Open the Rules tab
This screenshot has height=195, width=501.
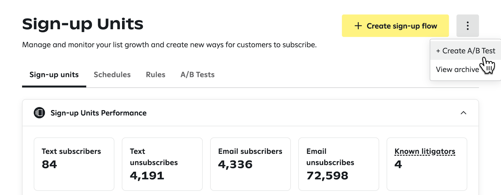pos(155,75)
